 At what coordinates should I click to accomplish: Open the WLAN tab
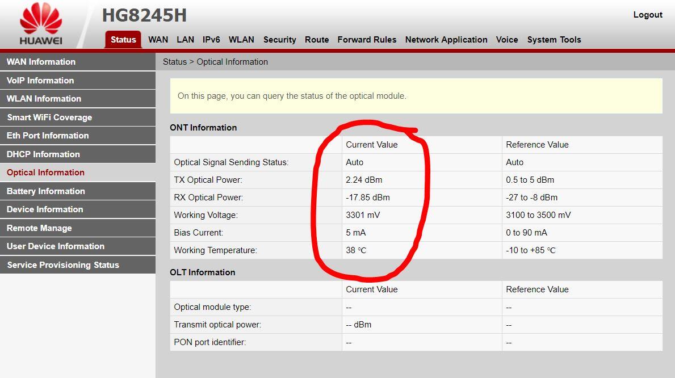241,40
